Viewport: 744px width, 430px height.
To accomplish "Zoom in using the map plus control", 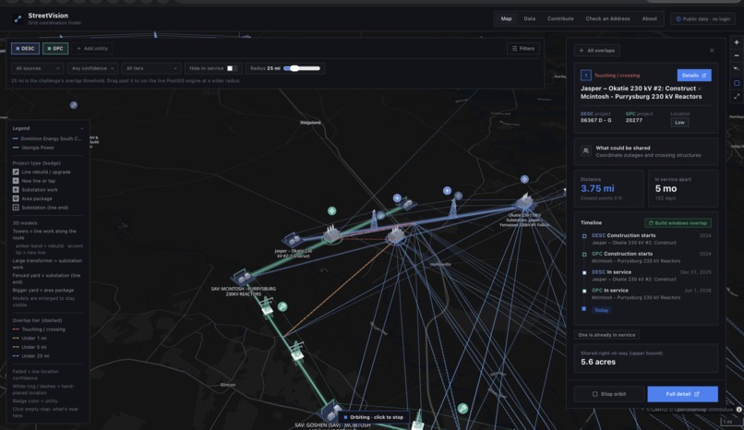I will (737, 42).
